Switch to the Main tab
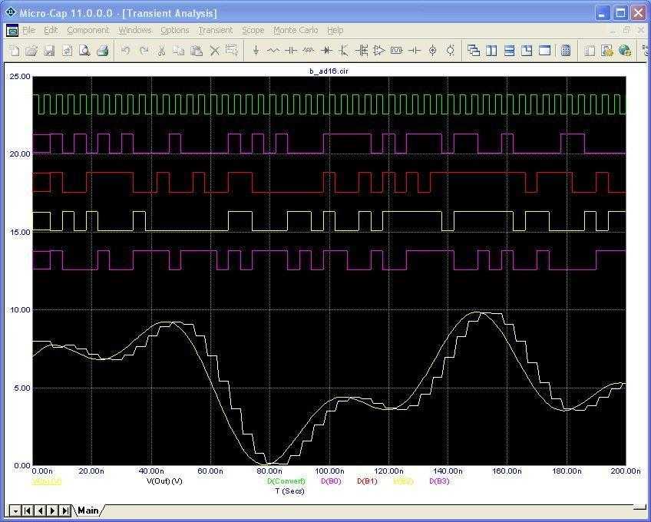 86,510
